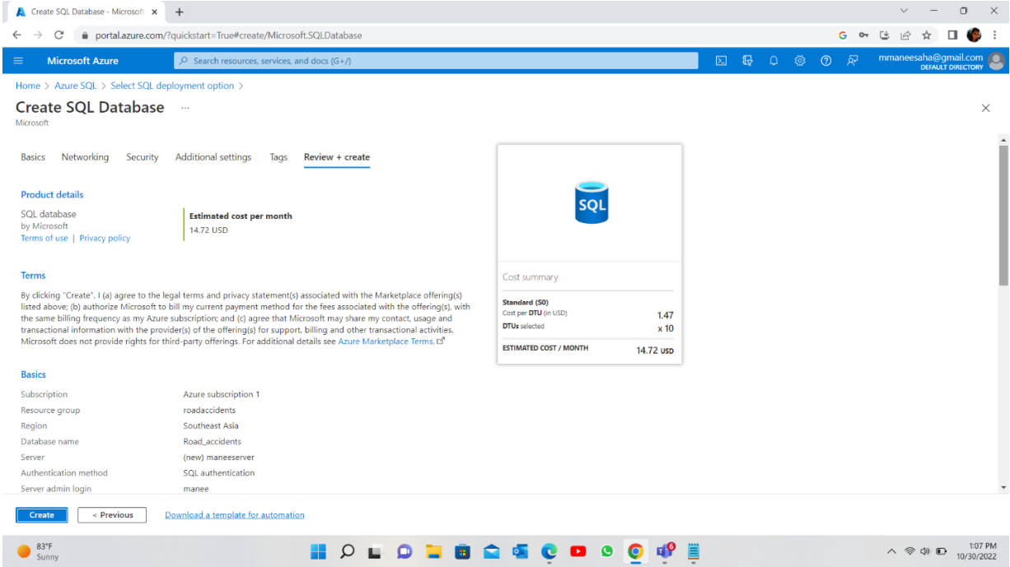Click the browser forward arrow

click(38, 35)
